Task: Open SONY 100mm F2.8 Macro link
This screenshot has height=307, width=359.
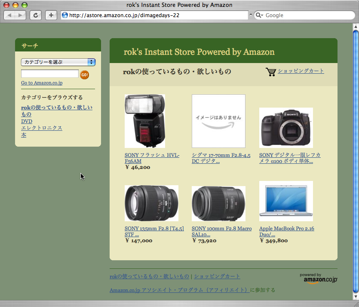Action: (x=221, y=232)
